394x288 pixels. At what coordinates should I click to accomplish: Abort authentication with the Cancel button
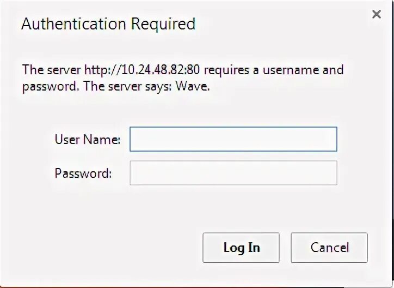(x=329, y=248)
